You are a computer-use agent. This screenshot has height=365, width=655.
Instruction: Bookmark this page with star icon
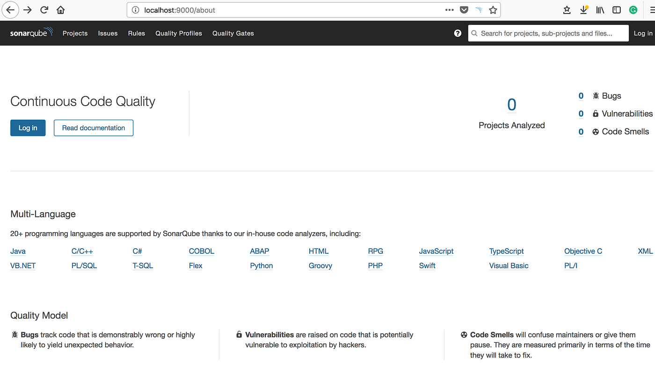(493, 10)
